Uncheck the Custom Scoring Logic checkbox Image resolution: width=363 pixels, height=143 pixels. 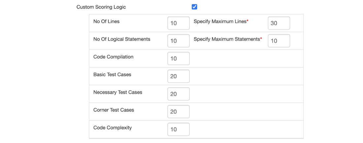tap(194, 7)
